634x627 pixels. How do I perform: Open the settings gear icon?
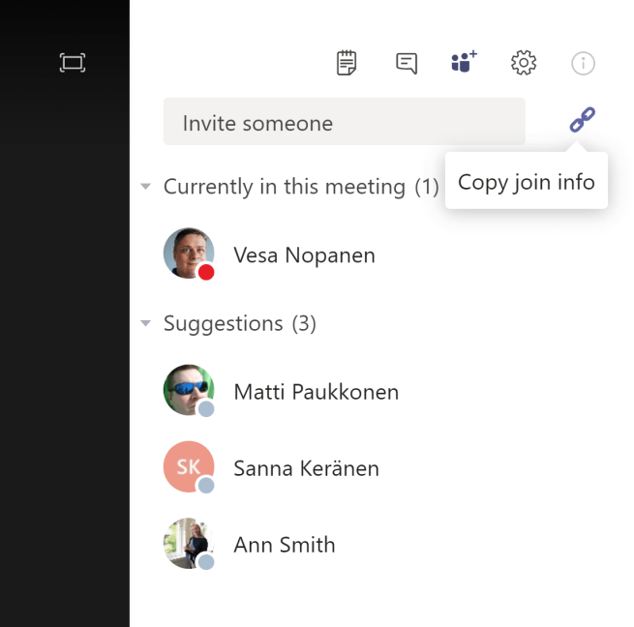(524, 64)
